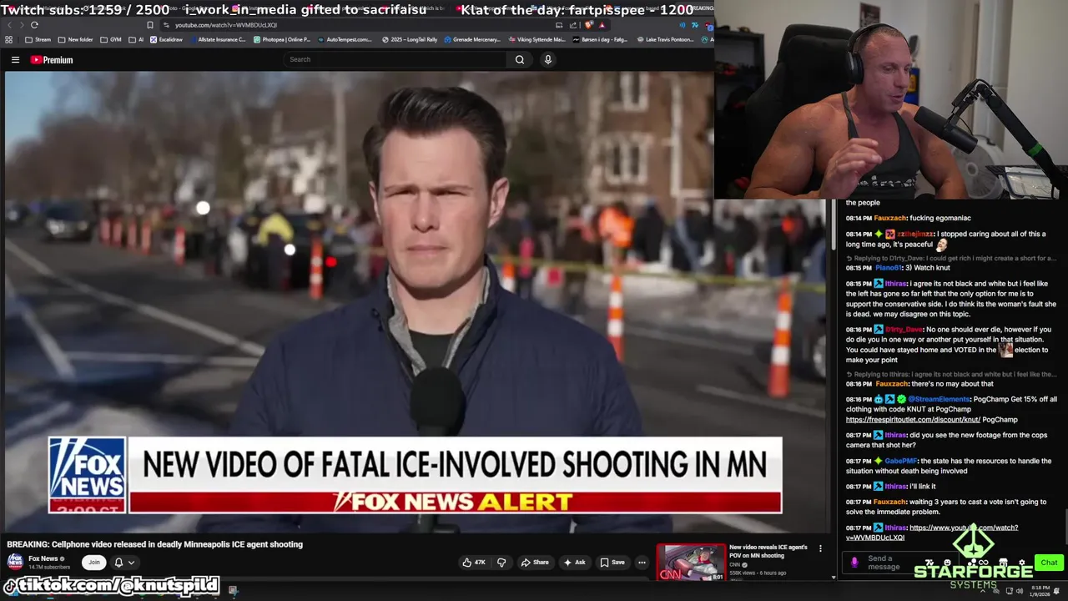Click the YouTube search magnifier button
Viewport: 1068px width, 601px height.
click(x=520, y=59)
